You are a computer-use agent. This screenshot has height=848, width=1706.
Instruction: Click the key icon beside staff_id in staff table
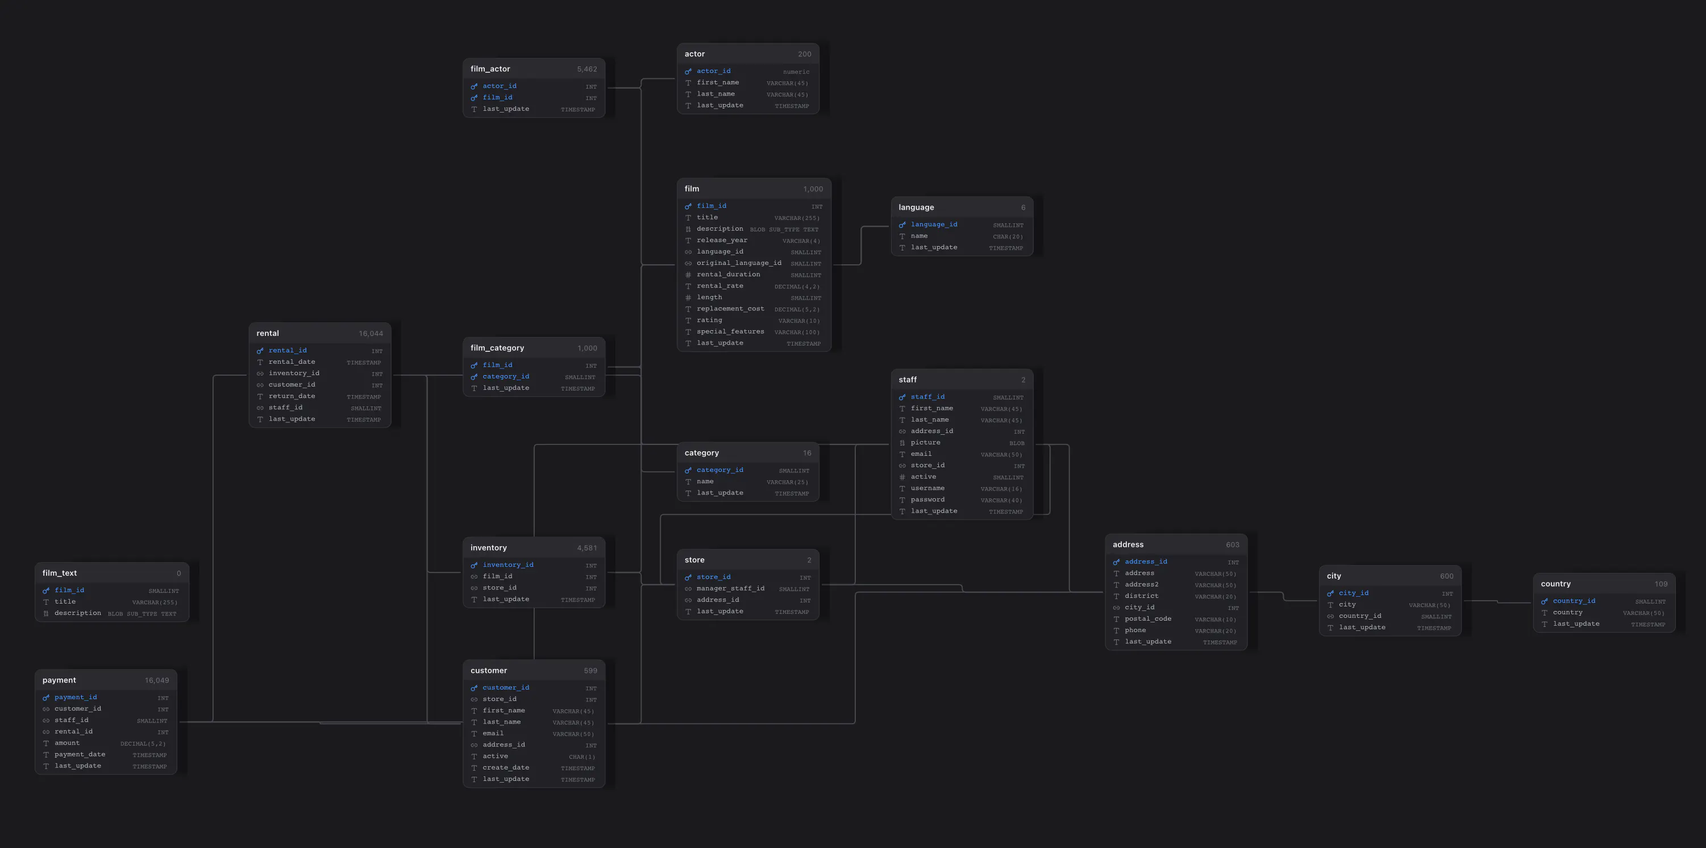(x=902, y=397)
